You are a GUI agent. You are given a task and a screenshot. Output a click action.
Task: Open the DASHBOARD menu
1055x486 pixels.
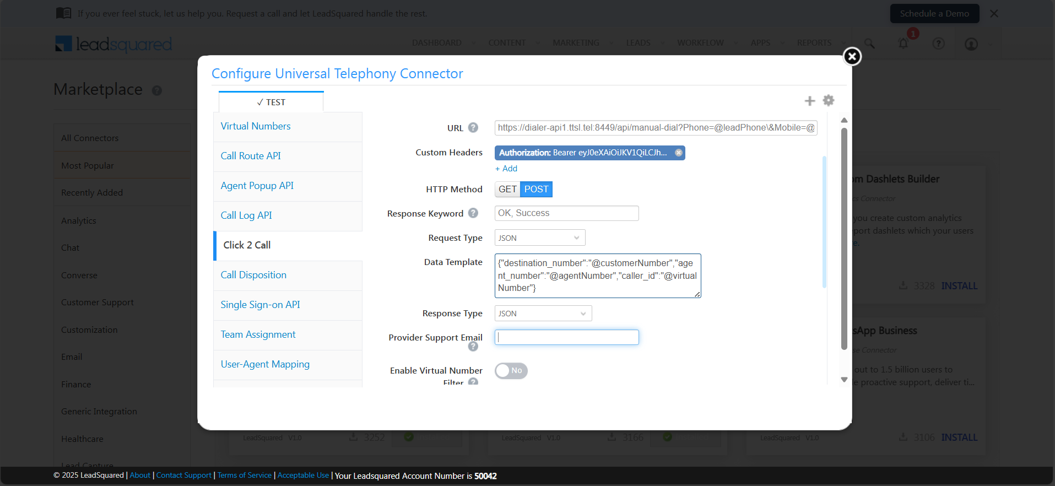click(x=437, y=43)
